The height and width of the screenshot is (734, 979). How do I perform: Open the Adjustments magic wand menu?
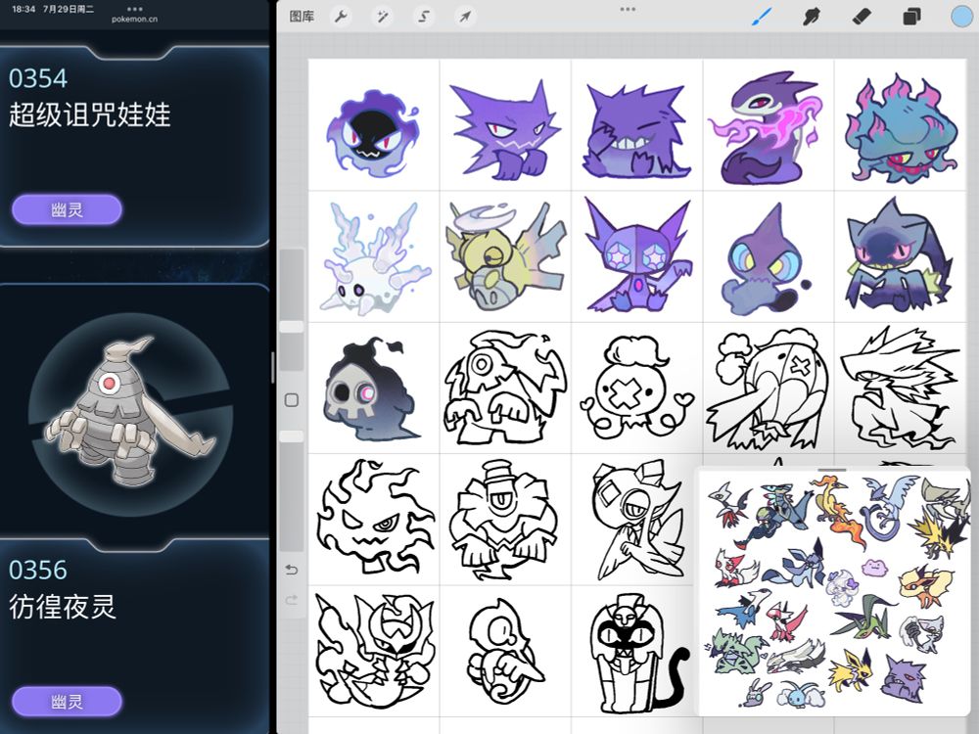tap(382, 17)
